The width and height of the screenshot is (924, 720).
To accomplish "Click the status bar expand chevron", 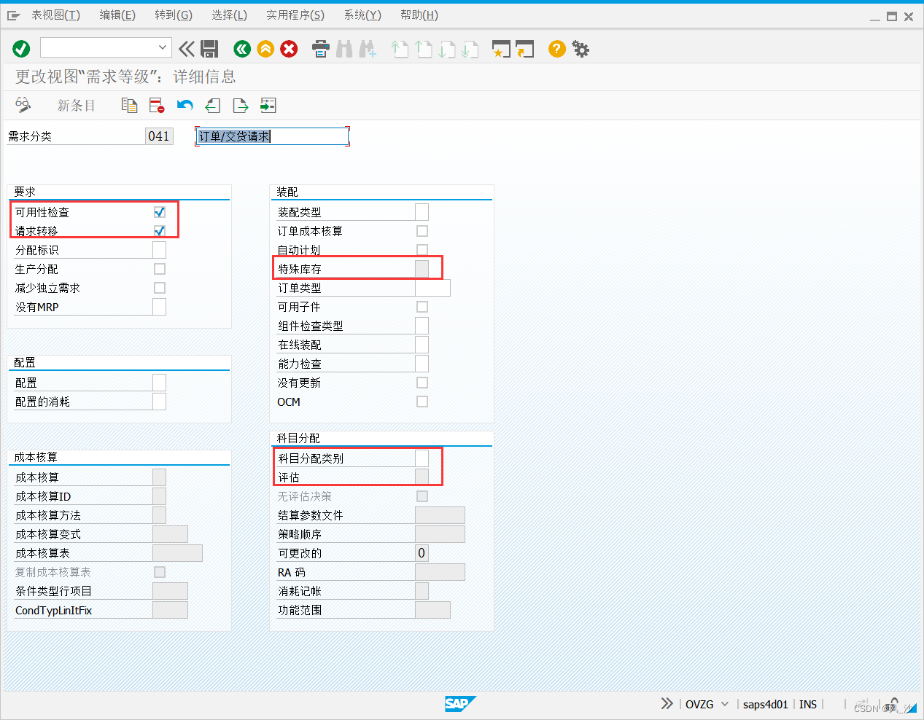I will pos(666,704).
